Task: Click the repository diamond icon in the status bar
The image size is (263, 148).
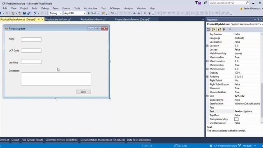Action: (x=211, y=146)
